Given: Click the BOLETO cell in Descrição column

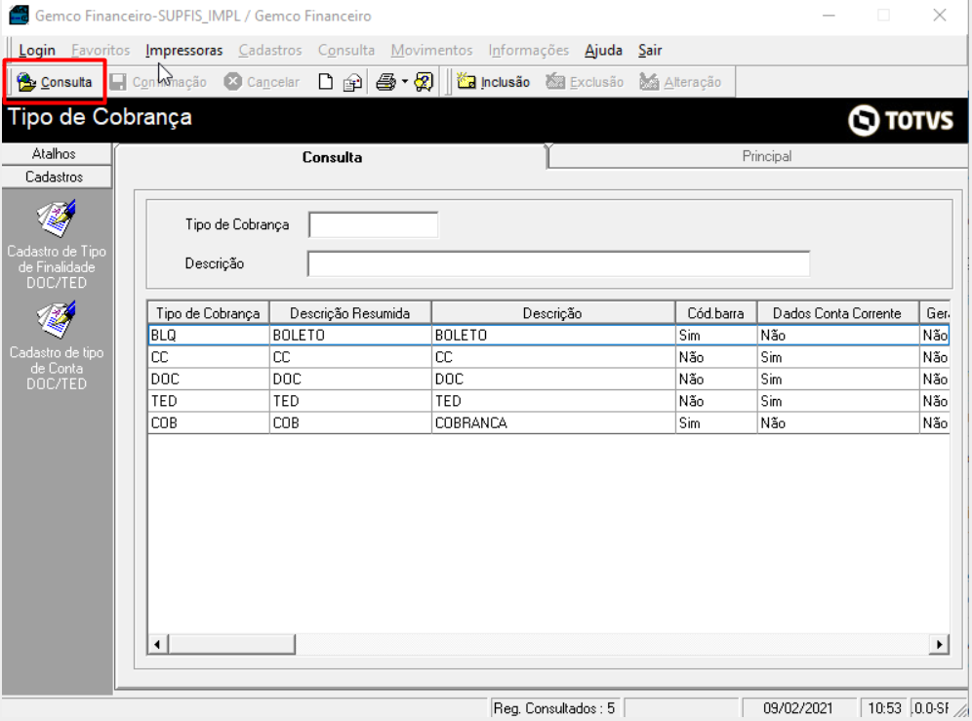Looking at the screenshot, I should [553, 335].
